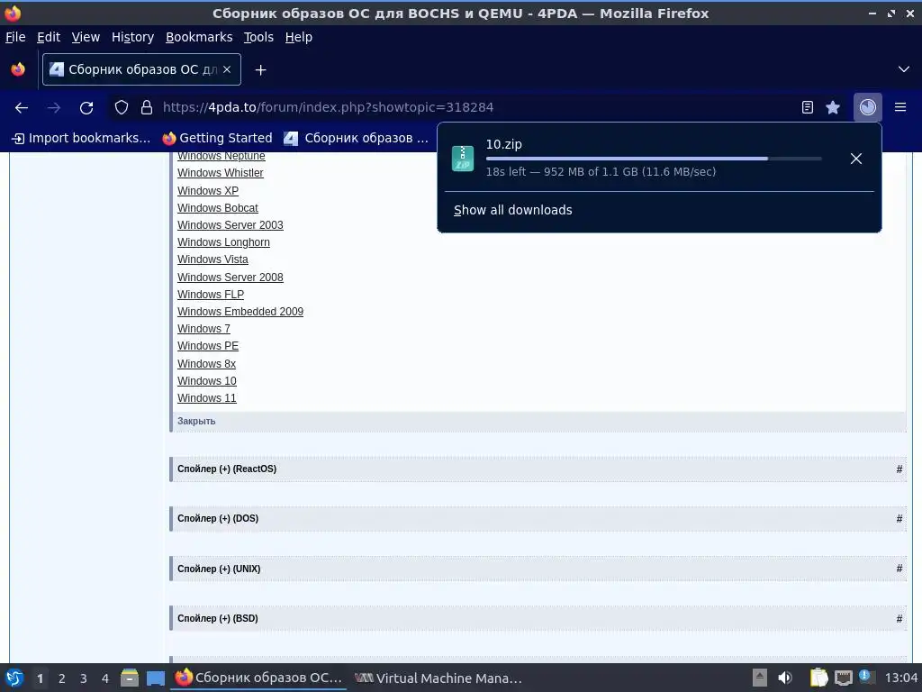Open the Windows FLP link
The width and height of the screenshot is (922, 692).
point(211,295)
